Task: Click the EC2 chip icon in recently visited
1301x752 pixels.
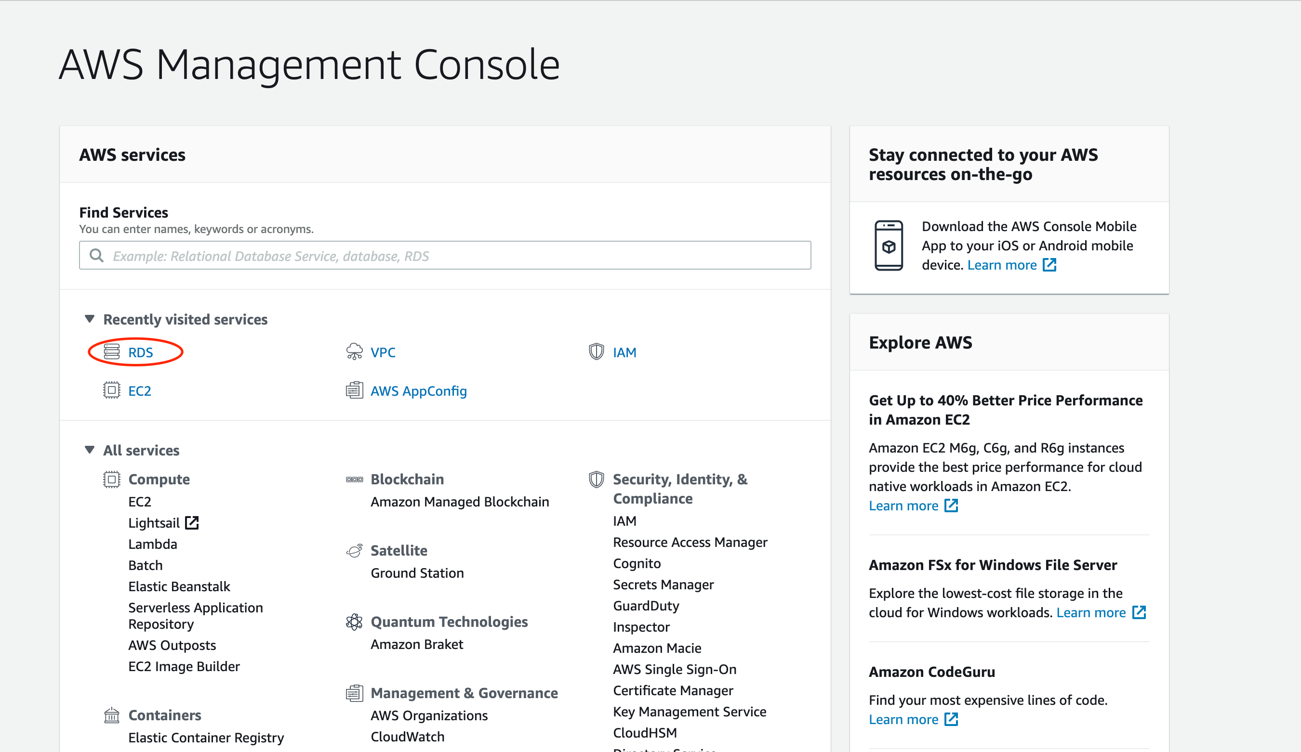Action: (x=111, y=390)
